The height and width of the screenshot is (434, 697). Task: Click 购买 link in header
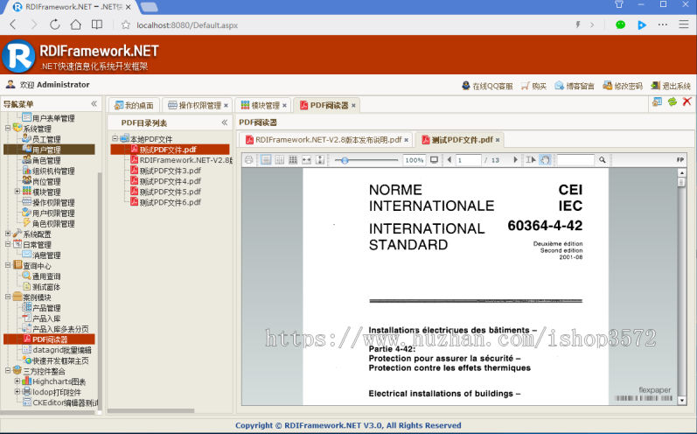[x=533, y=86]
